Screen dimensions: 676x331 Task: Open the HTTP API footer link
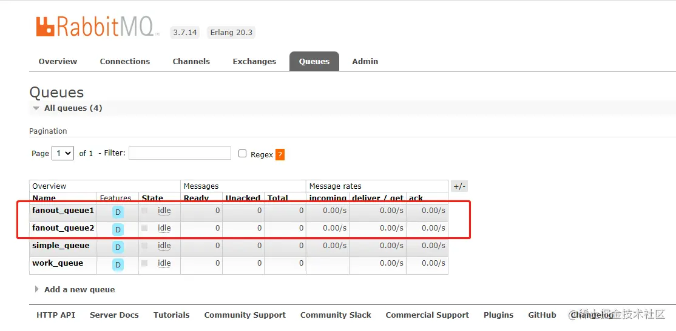(x=56, y=315)
